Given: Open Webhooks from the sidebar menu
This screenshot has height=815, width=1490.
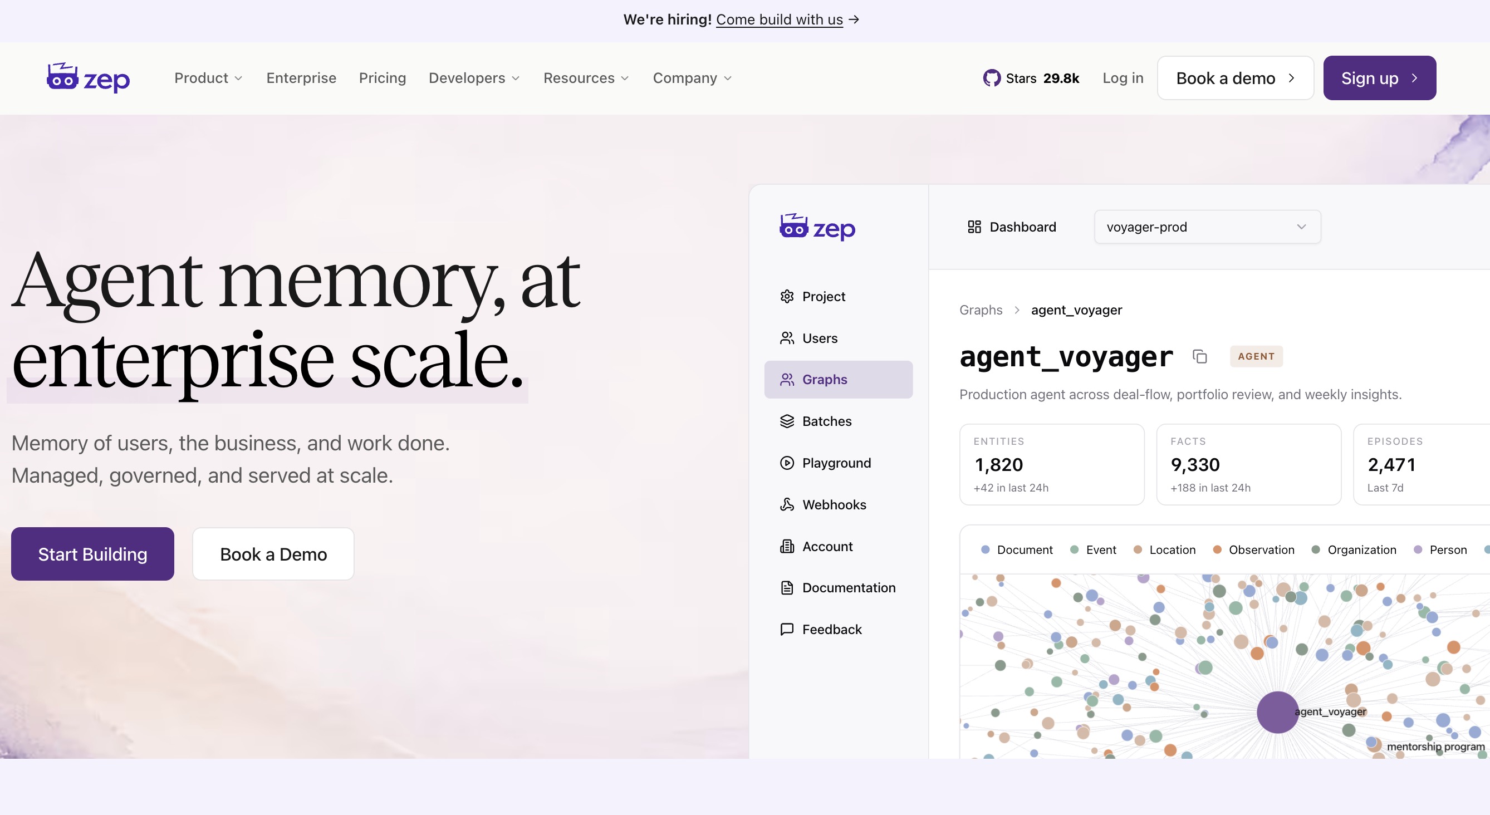Looking at the screenshot, I should point(838,504).
